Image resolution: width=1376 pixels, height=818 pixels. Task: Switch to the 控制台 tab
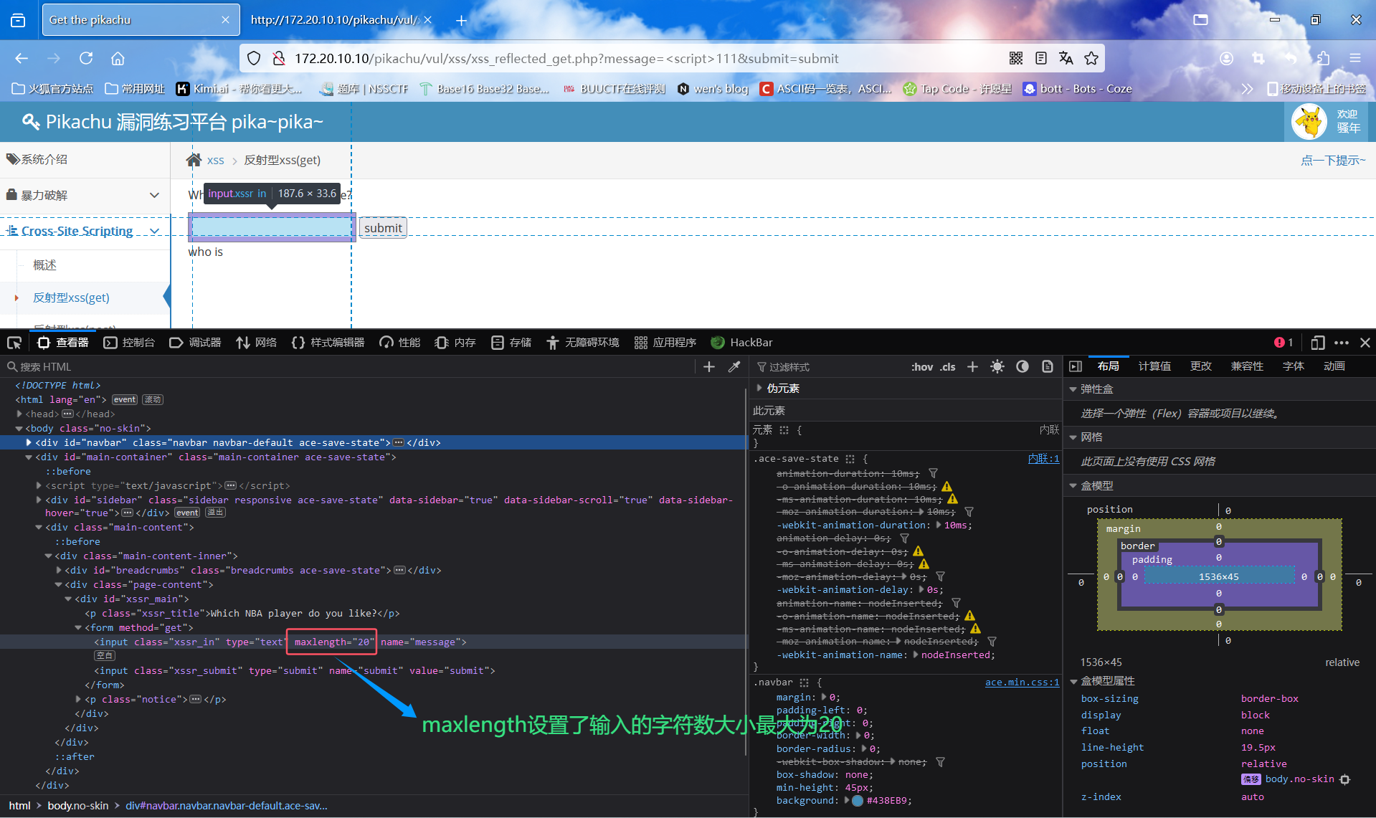click(129, 343)
